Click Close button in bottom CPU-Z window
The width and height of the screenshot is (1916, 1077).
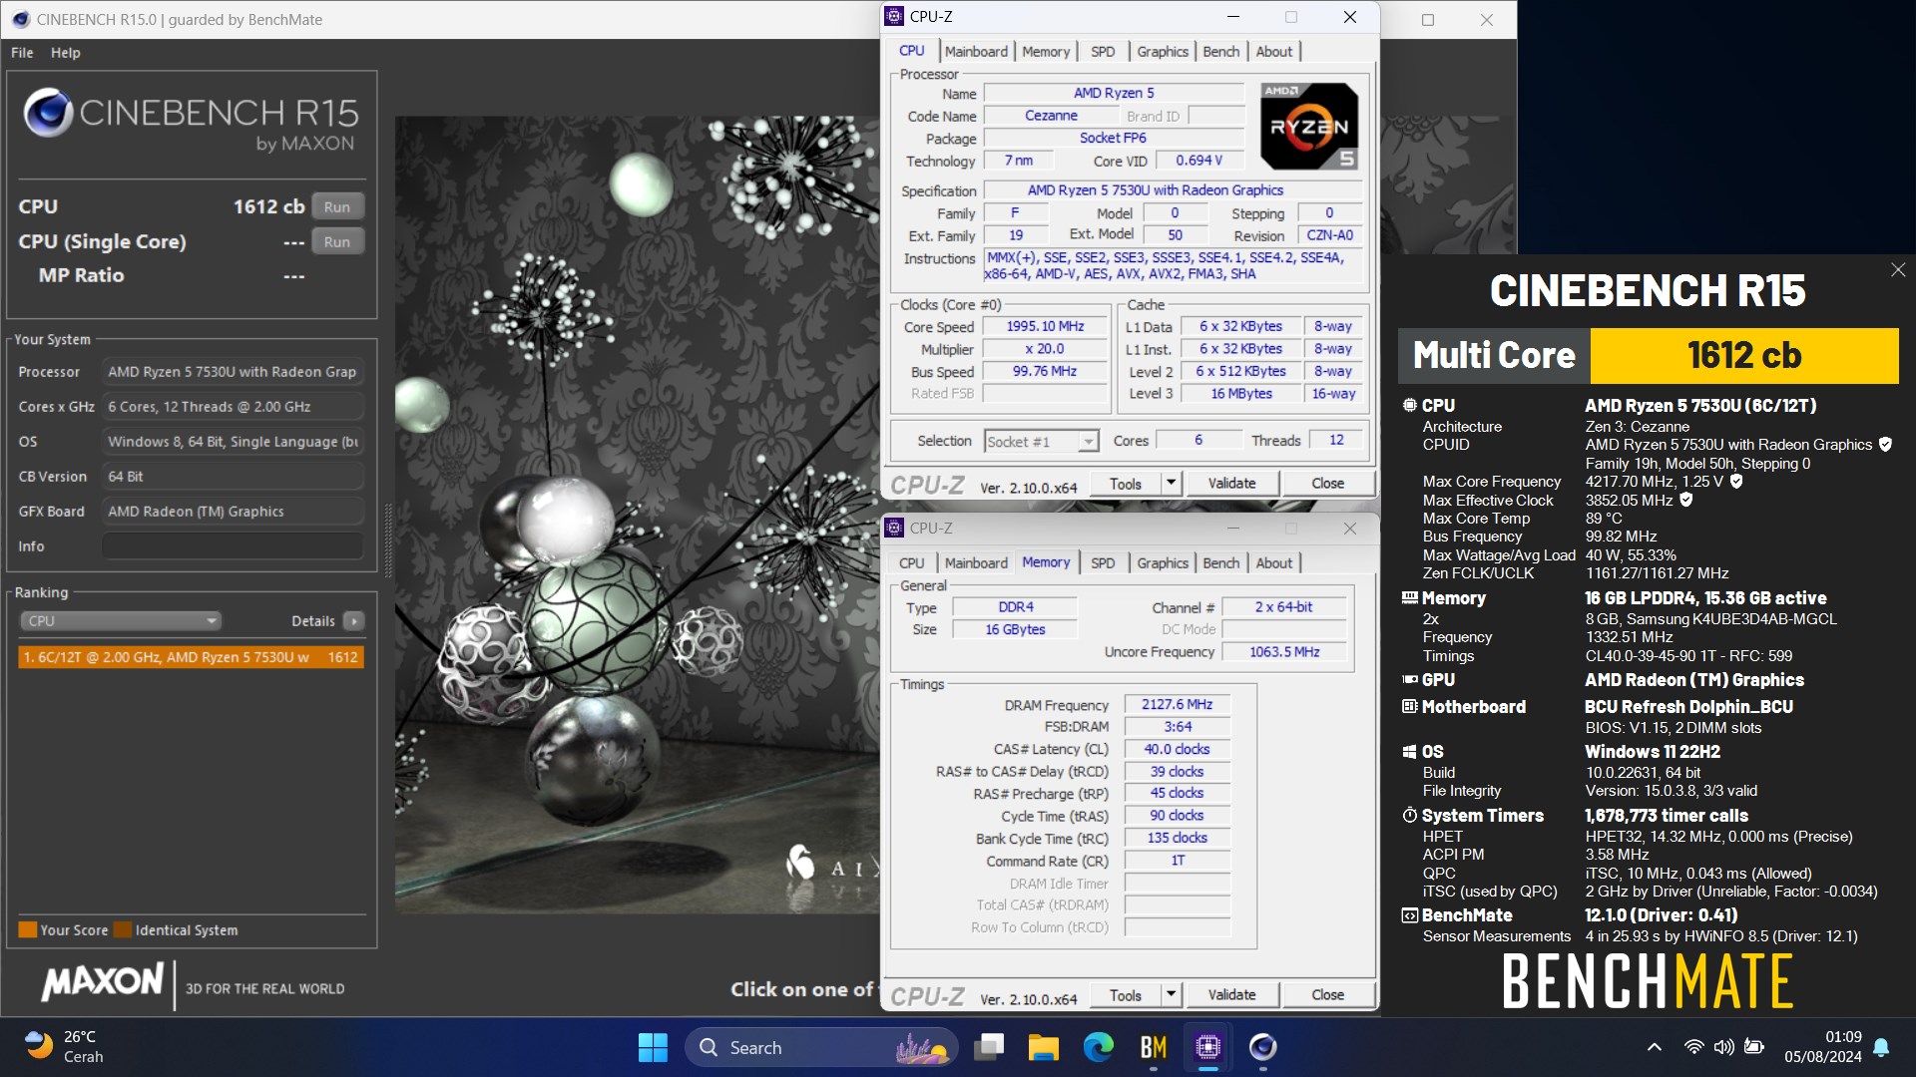coord(1327,995)
